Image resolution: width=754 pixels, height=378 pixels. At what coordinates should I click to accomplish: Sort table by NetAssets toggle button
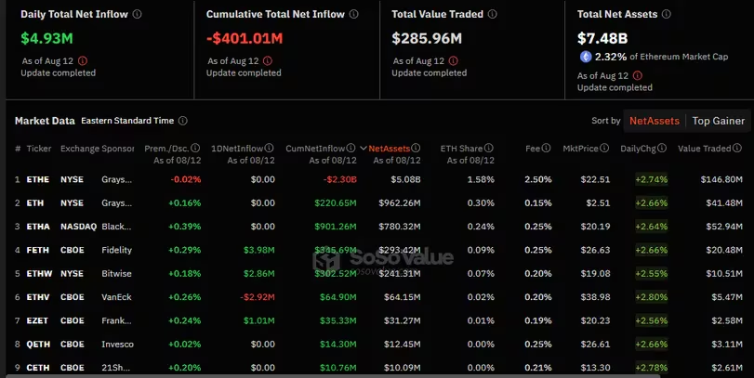[x=654, y=121]
